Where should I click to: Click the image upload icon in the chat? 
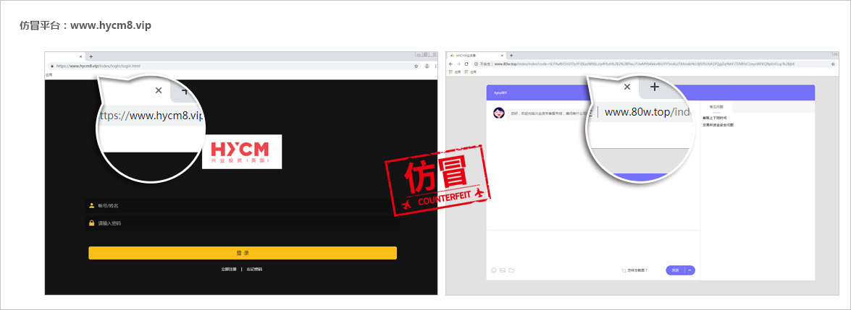pos(503,270)
